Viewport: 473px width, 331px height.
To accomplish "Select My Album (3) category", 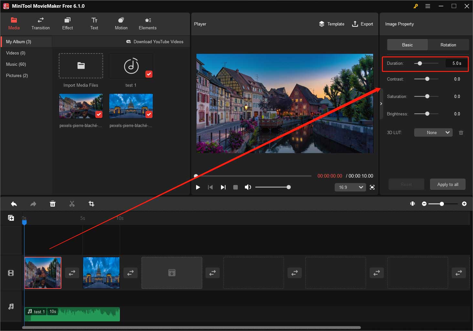I will coord(26,42).
